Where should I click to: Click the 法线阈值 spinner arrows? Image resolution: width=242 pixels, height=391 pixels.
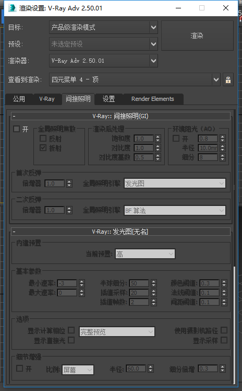(x=224, y=293)
